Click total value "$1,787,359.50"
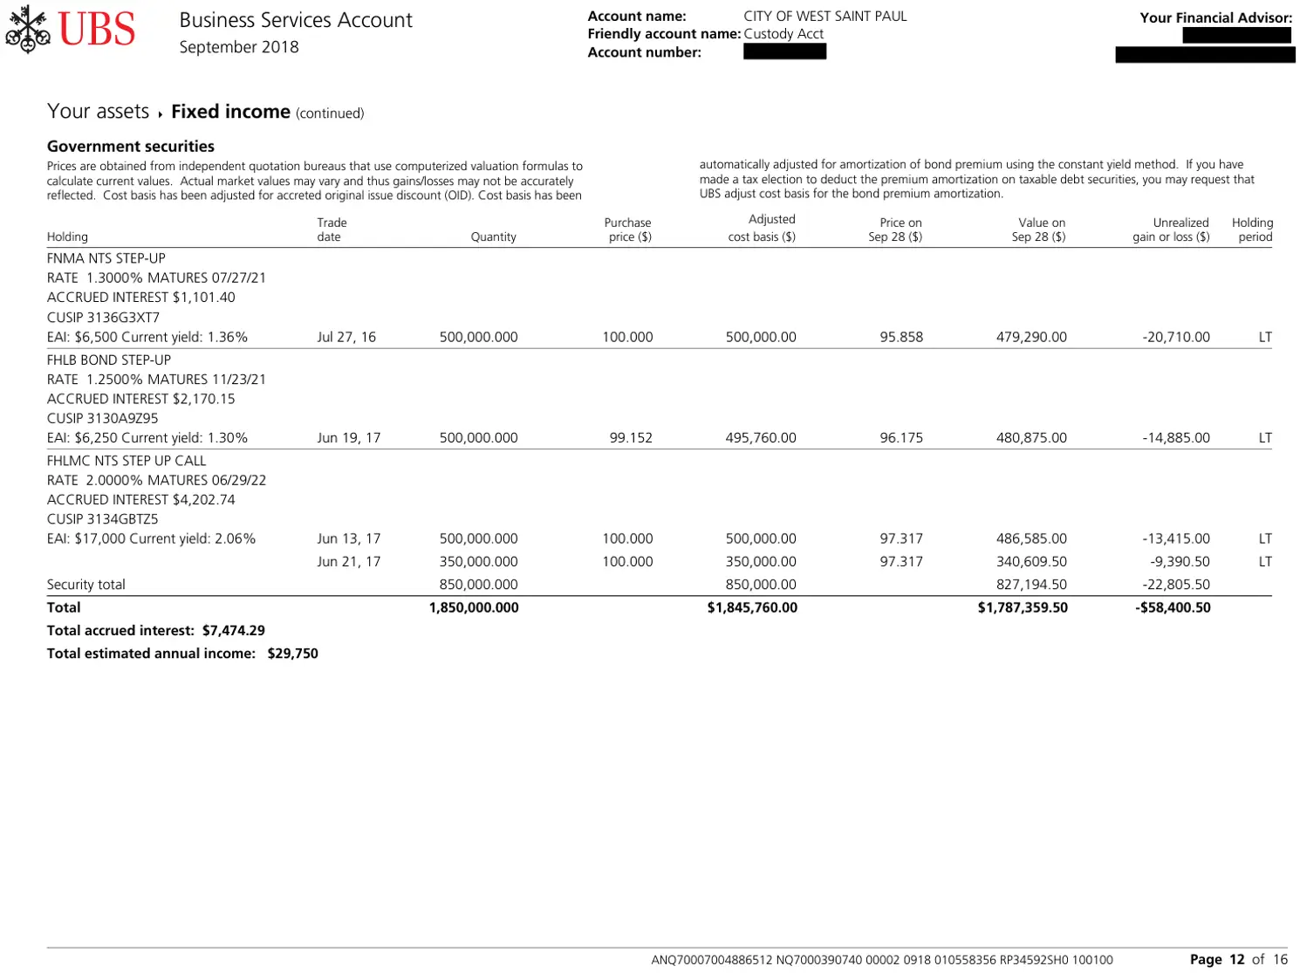Image resolution: width=1300 pixels, height=973 pixels. click(1023, 608)
